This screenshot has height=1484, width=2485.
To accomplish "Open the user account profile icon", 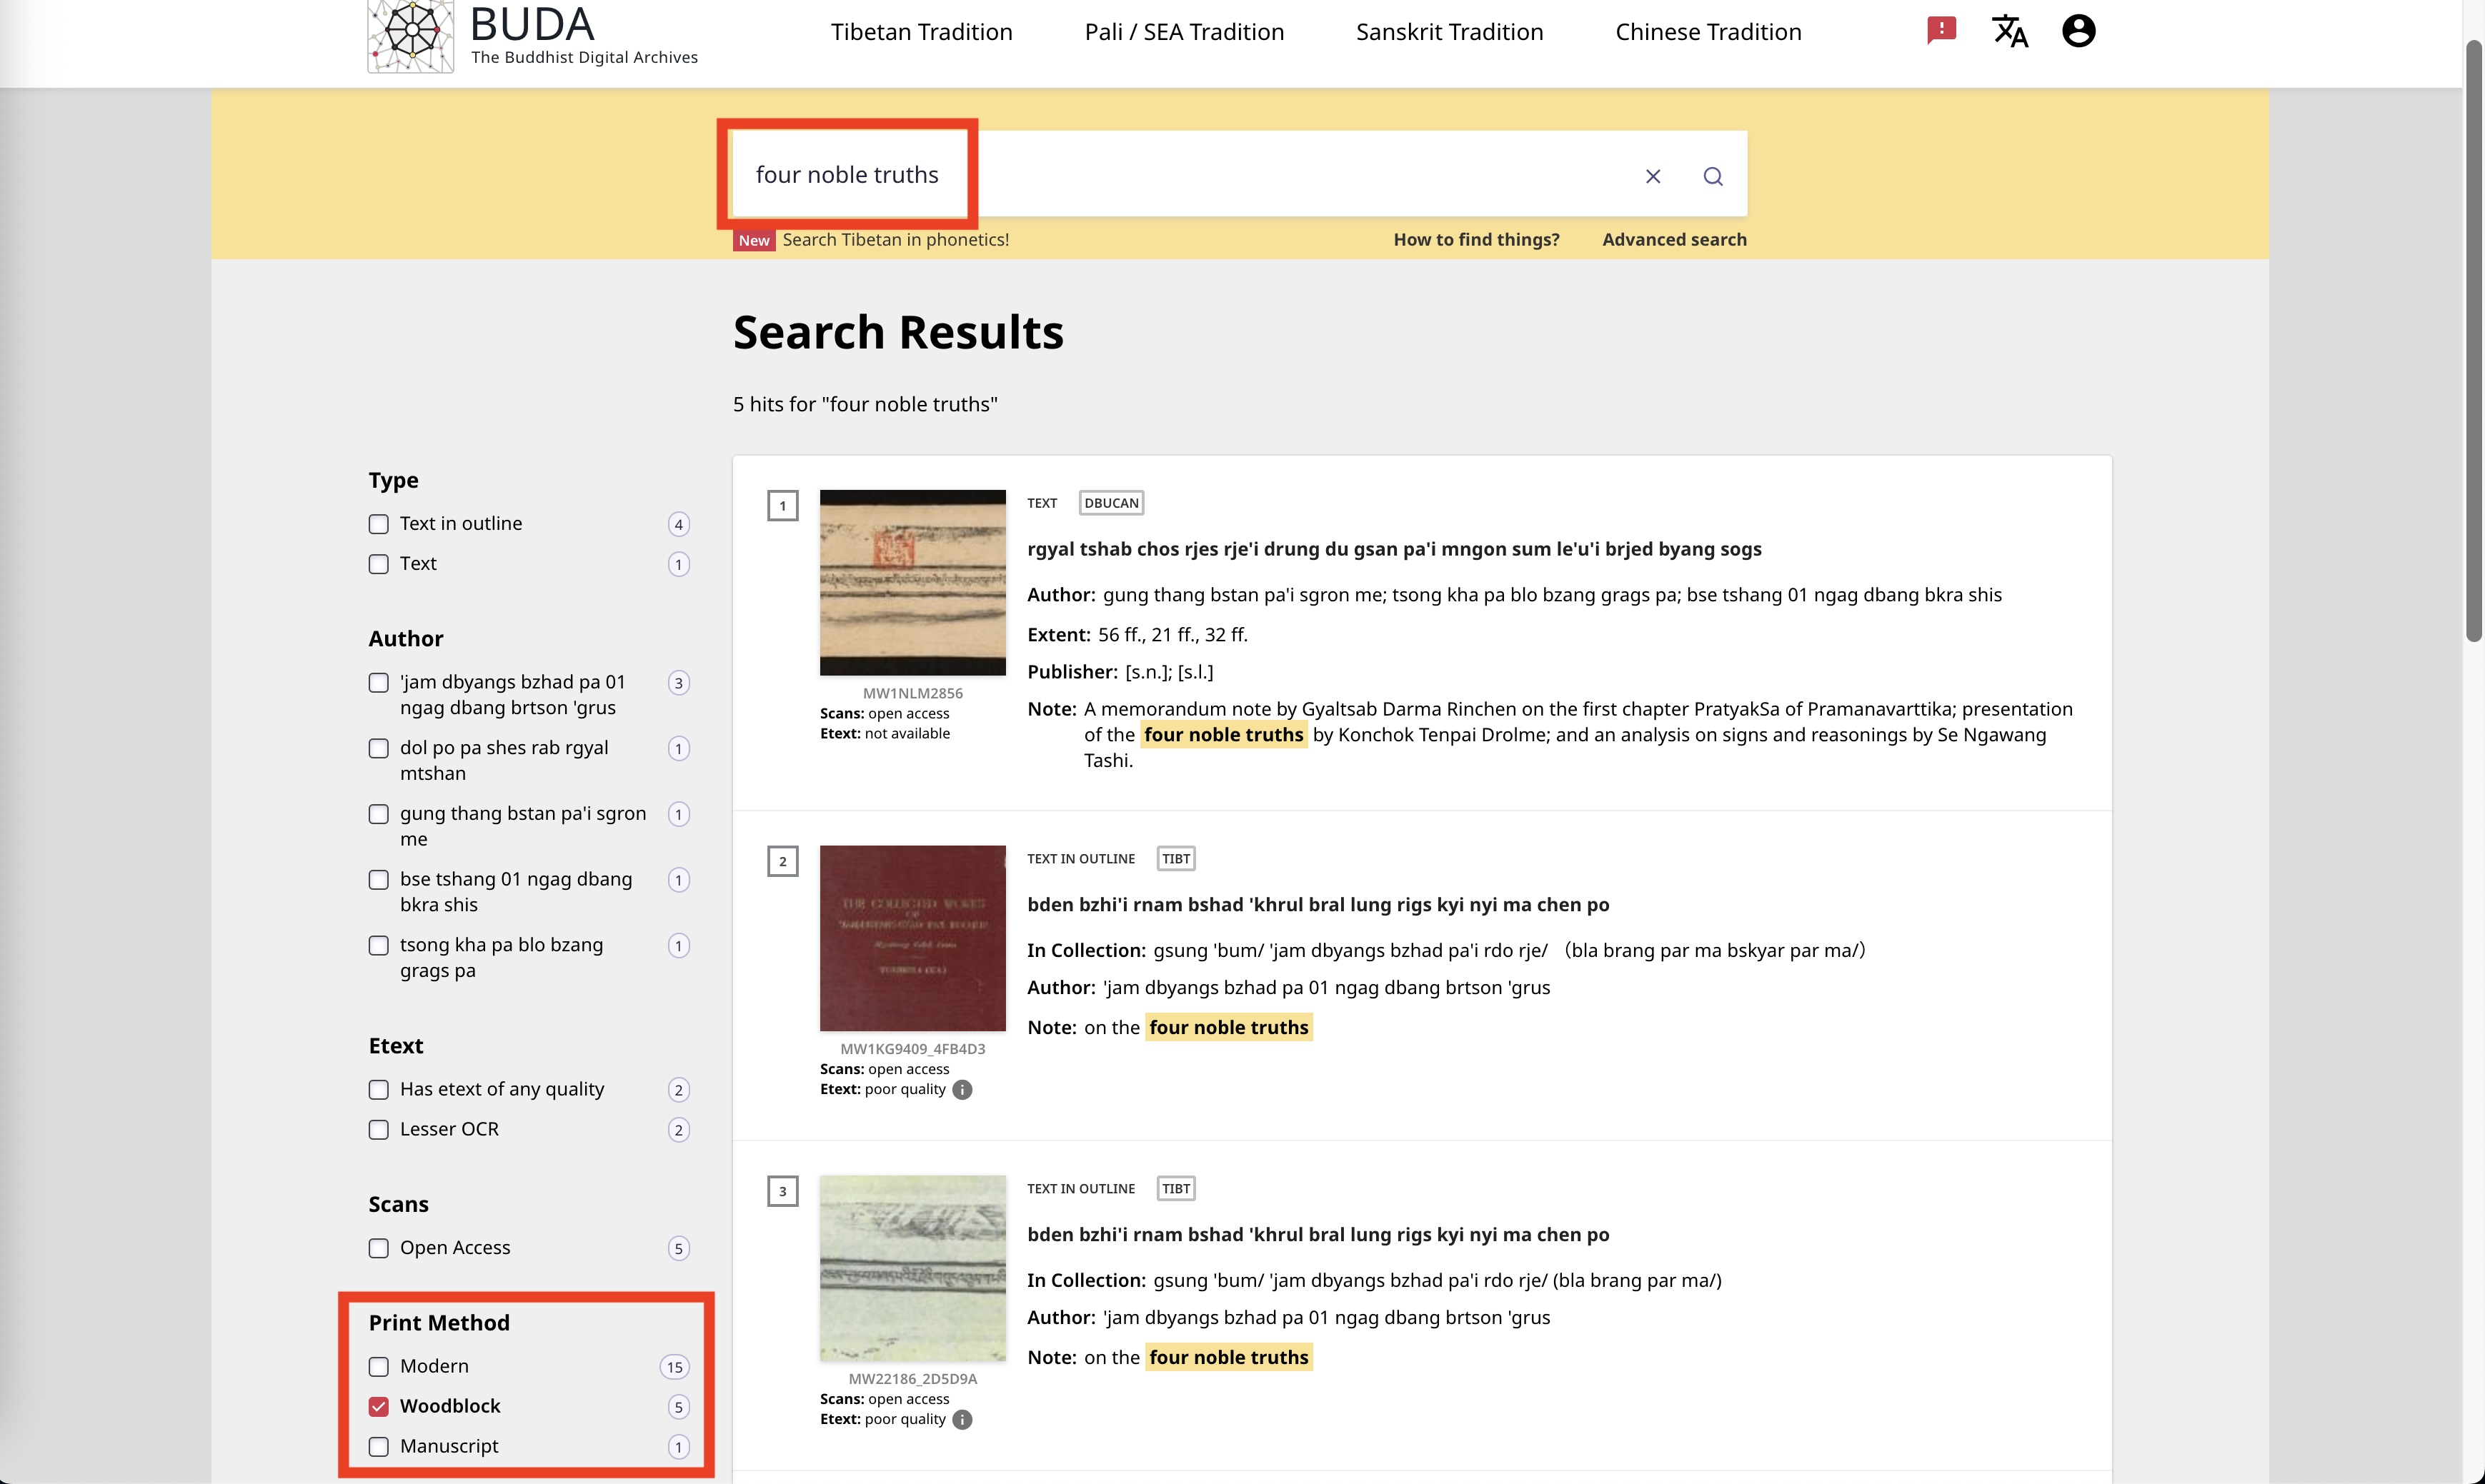I will point(2078,31).
